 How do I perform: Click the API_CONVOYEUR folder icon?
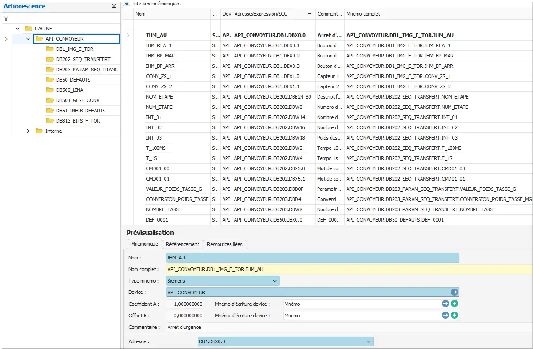(39, 39)
